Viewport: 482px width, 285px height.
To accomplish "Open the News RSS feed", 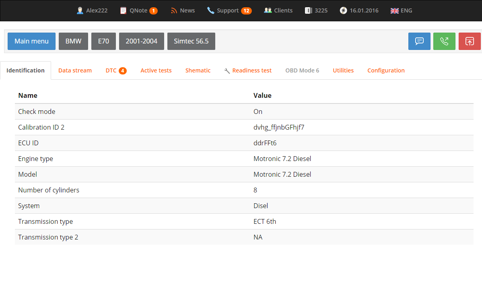I will 183,10.
